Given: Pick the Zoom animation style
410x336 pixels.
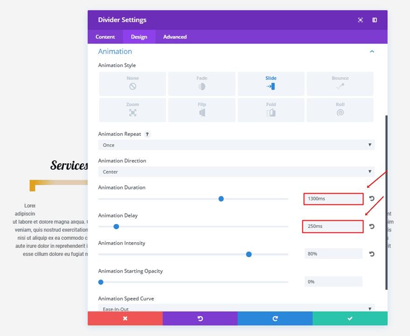Looking at the screenshot, I should [133, 110].
